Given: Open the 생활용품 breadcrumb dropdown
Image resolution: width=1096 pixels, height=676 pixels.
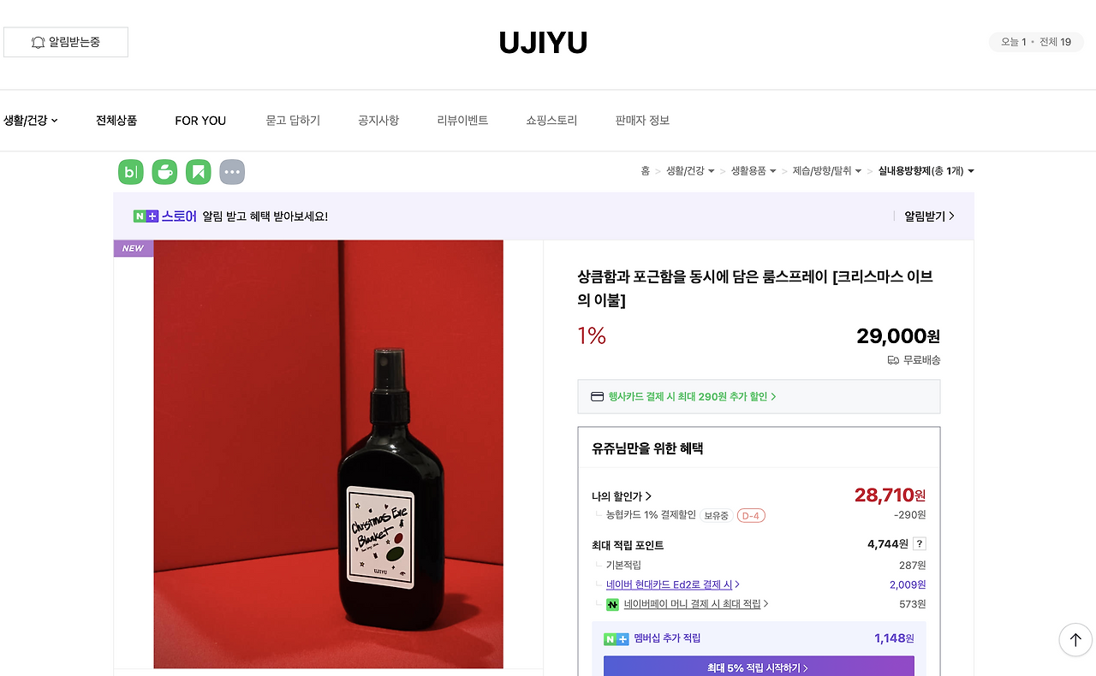Looking at the screenshot, I should pos(753,171).
